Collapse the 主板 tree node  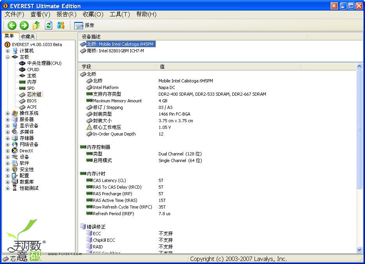click(x=8, y=57)
